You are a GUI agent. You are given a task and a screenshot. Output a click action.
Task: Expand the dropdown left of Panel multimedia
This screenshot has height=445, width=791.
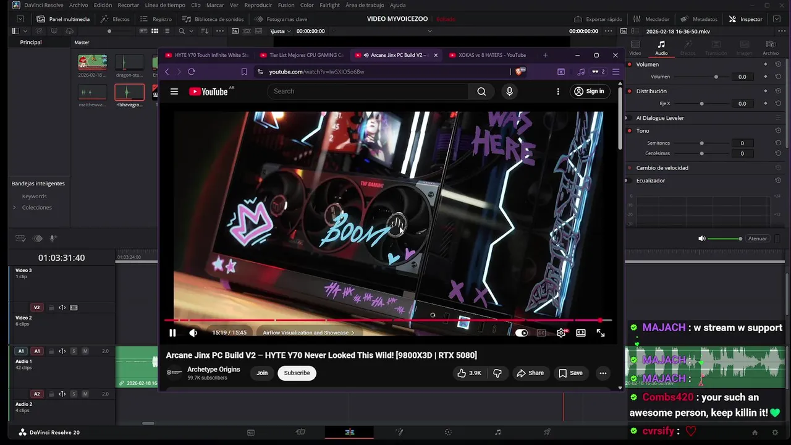tap(20, 19)
